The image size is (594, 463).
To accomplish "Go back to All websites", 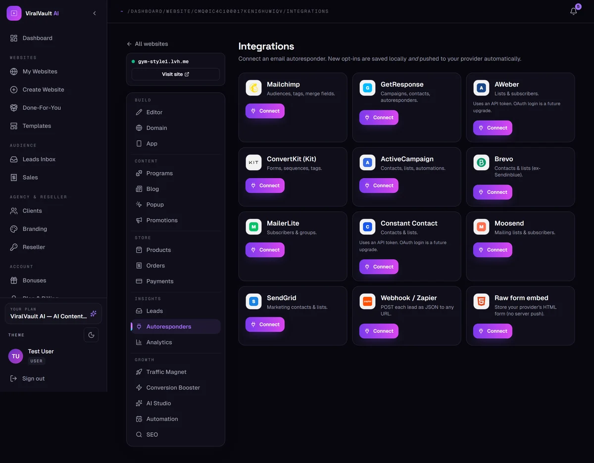I will [x=148, y=44].
